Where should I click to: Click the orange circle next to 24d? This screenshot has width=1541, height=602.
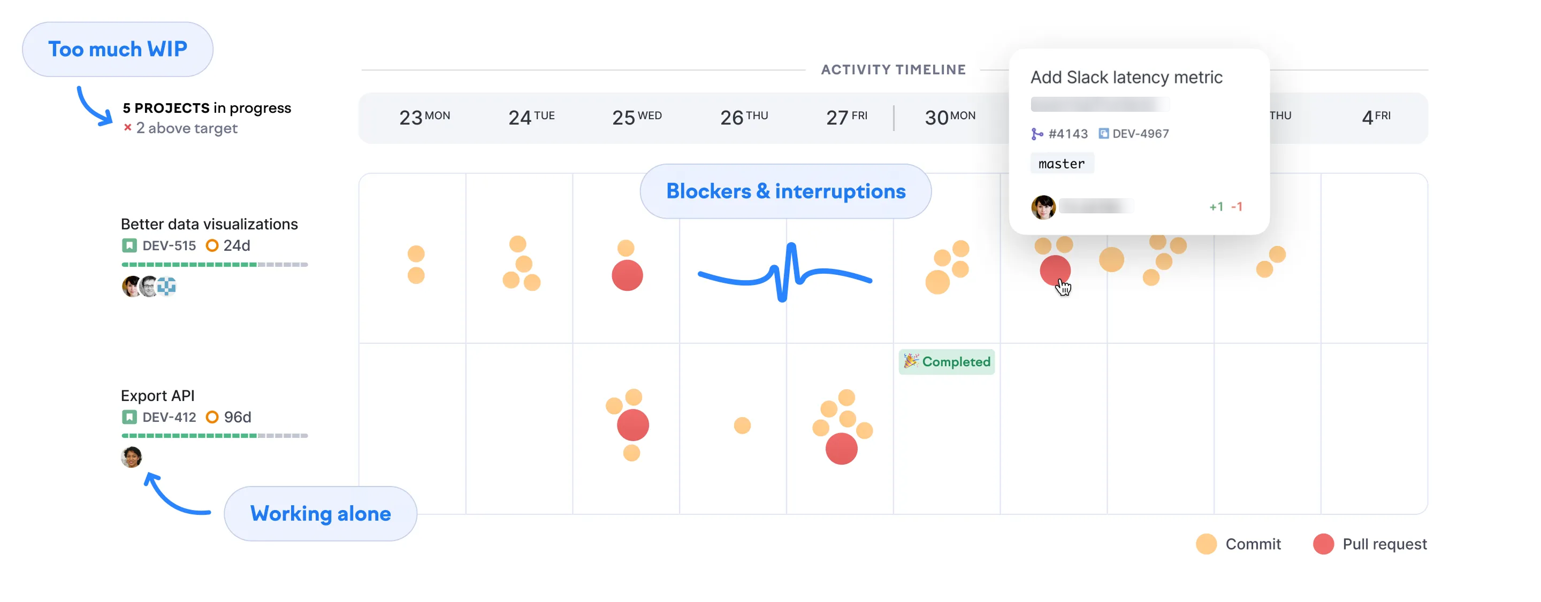click(212, 246)
